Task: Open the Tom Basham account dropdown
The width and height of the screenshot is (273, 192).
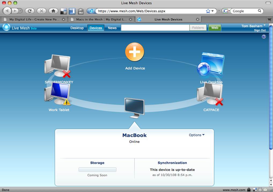Action: (x=253, y=26)
